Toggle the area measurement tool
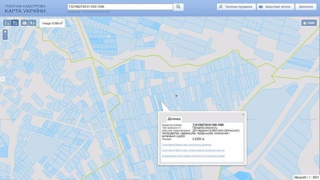 (x=15, y=23)
